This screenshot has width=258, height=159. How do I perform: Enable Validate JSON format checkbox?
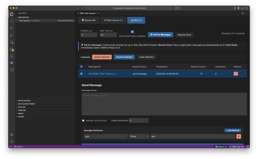point(83,120)
